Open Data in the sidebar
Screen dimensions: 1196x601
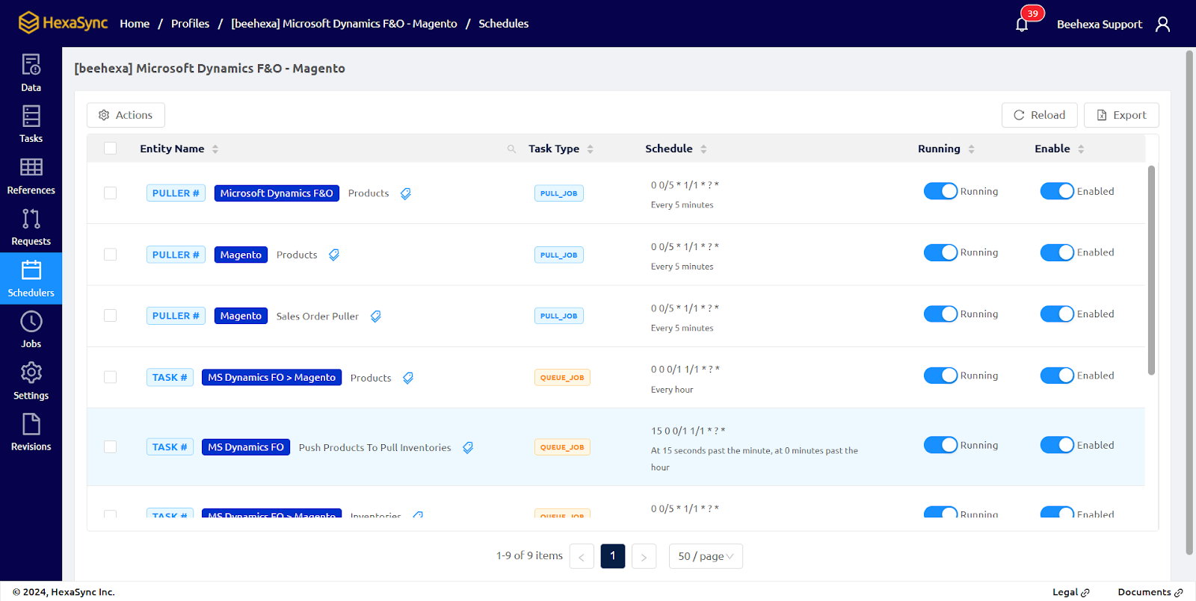pyautogui.click(x=31, y=73)
